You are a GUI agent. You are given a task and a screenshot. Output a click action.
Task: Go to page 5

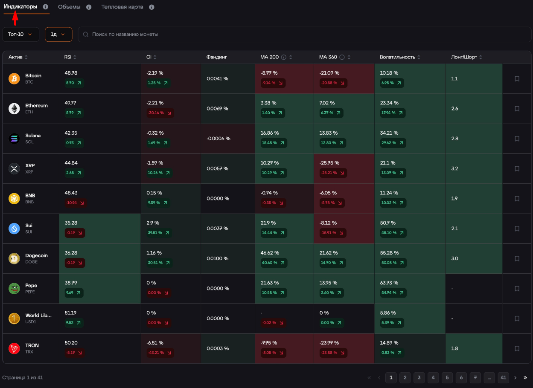pyautogui.click(x=447, y=377)
